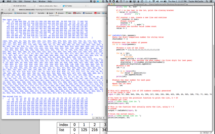Open the Squarespace bookmark

pos(6,13)
